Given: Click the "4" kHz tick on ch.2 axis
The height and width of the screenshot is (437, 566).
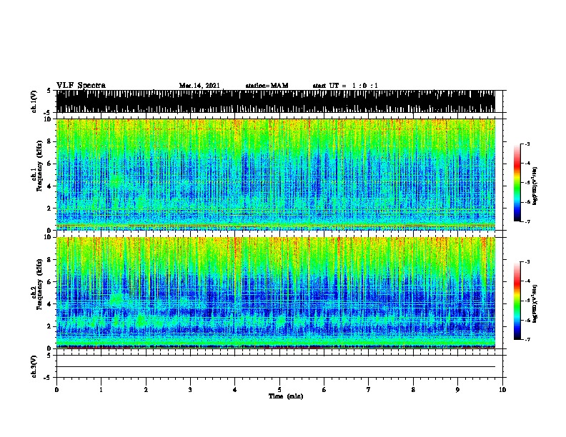Looking at the screenshot, I should [50, 304].
